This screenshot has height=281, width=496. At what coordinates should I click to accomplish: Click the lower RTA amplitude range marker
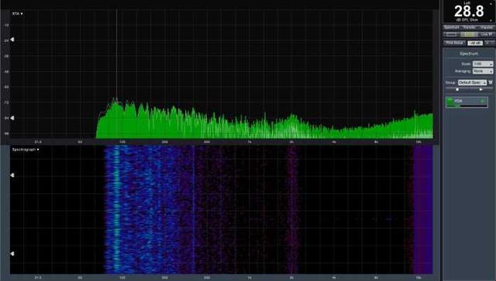point(12,118)
